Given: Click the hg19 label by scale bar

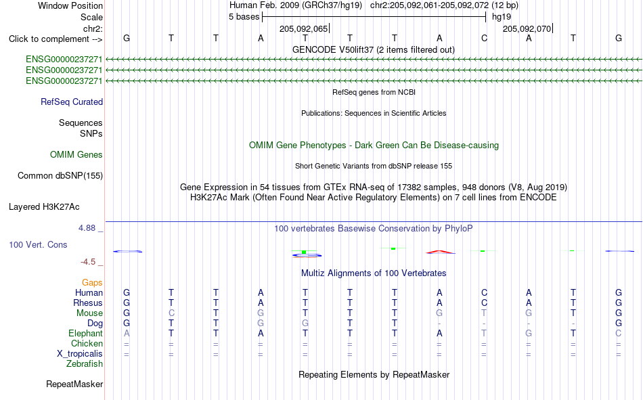Looking at the screenshot, I should pos(502,17).
